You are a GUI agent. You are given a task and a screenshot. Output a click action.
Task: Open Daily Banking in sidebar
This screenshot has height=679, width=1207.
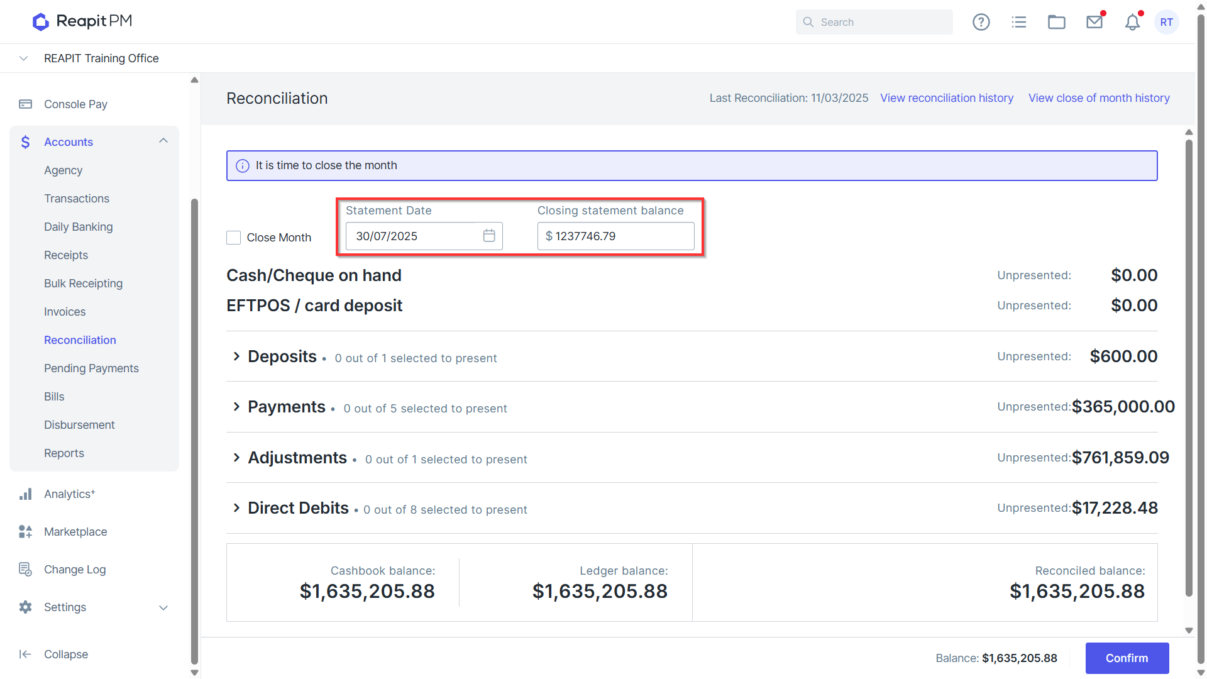click(x=79, y=227)
